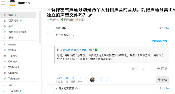Click the LINUX DO logo
The image size is (175, 94).
click(20, 3)
